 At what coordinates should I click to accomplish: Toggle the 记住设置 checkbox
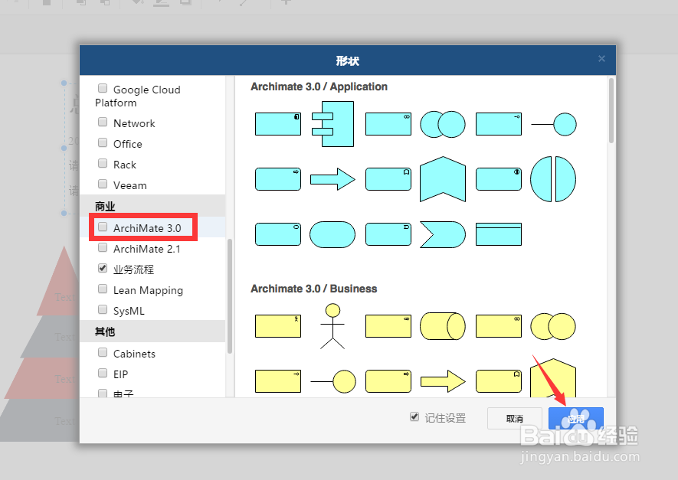pyautogui.click(x=414, y=417)
